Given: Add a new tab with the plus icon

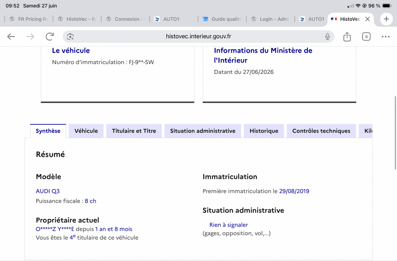Looking at the screenshot, I should [386, 19].
